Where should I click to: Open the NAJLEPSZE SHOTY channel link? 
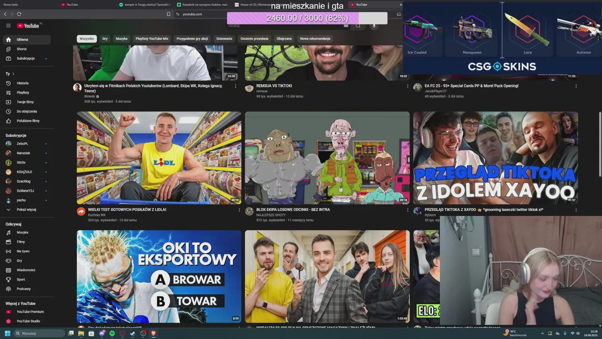pyautogui.click(x=271, y=215)
